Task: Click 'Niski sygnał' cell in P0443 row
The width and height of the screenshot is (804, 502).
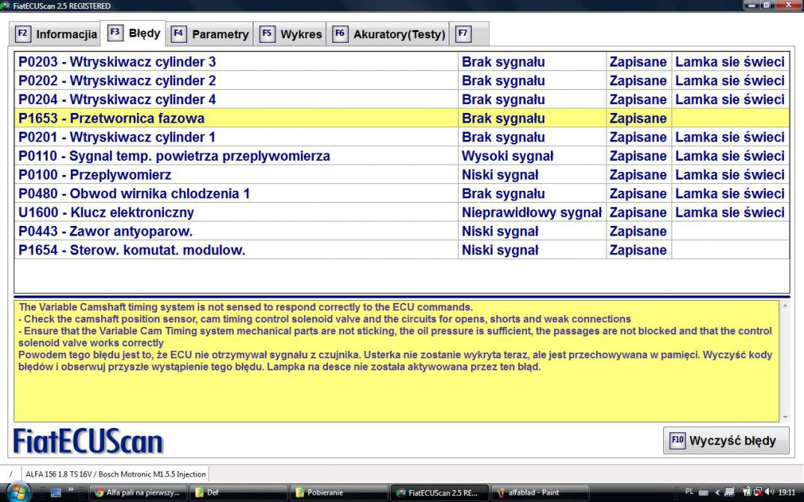Action: click(532, 231)
